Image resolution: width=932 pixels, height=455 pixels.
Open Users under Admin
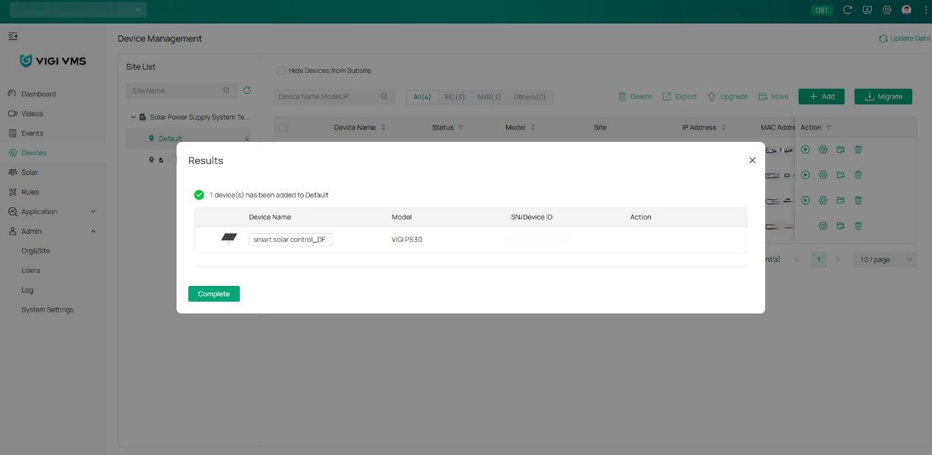[x=30, y=271]
